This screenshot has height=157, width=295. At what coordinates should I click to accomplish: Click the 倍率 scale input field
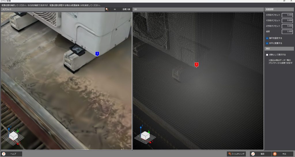(287, 32)
